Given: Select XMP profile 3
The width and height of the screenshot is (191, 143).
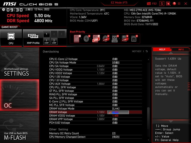Looking at the screenshot, I should pos(61,34).
